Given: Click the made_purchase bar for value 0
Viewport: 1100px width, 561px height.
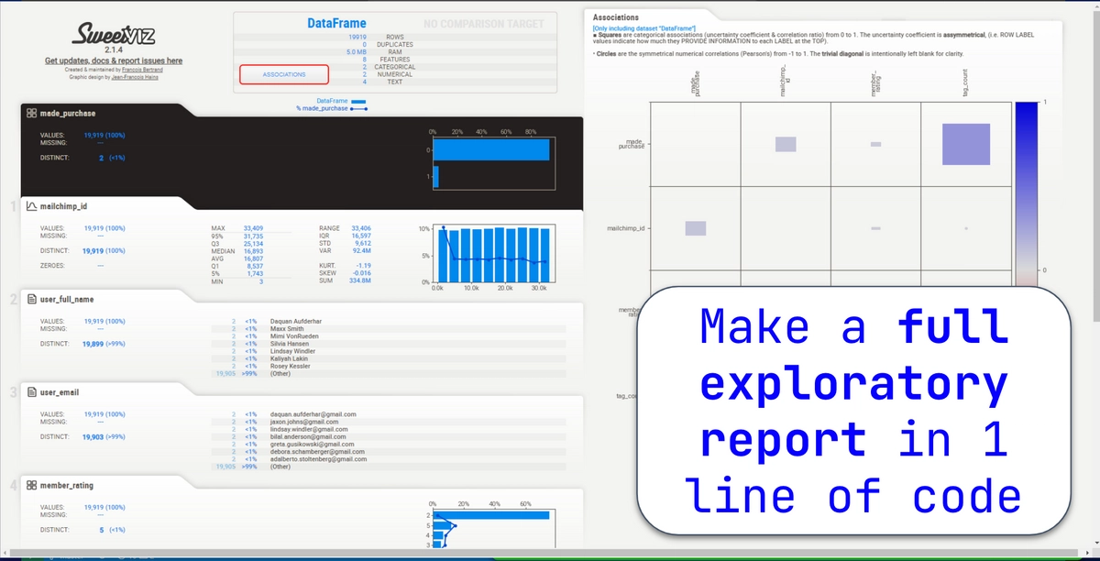Looking at the screenshot, I should coord(491,149).
